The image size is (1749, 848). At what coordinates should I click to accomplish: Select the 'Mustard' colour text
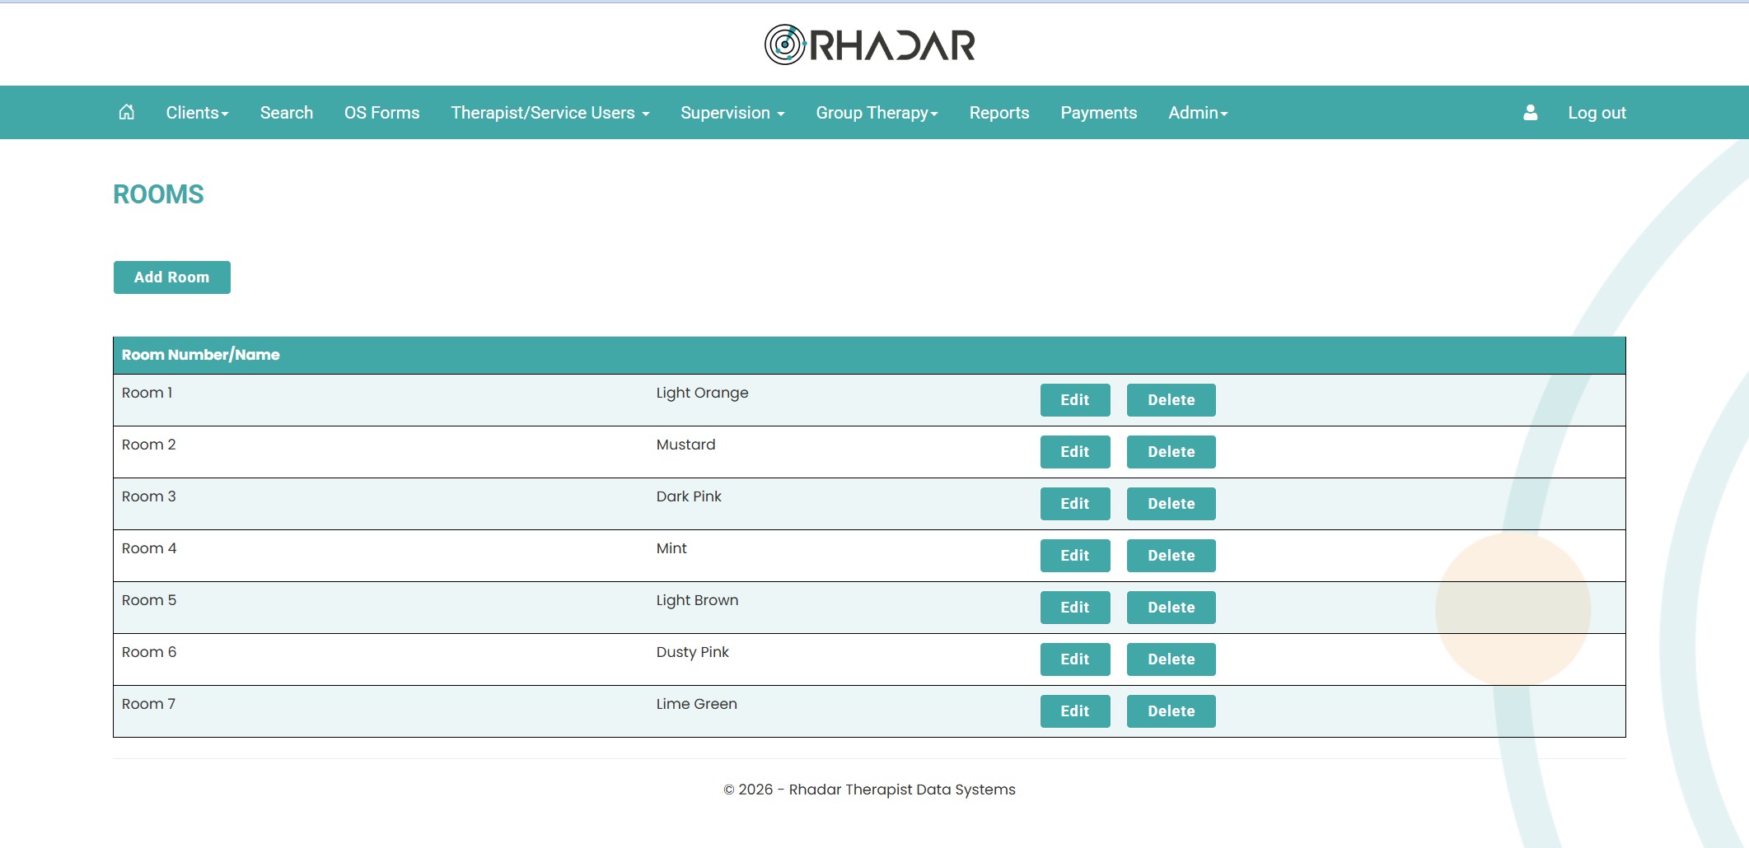pos(686,445)
